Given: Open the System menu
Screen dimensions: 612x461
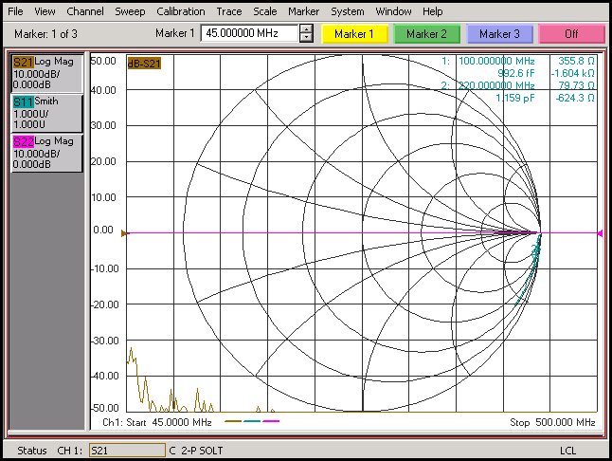Looking at the screenshot, I should point(348,11).
